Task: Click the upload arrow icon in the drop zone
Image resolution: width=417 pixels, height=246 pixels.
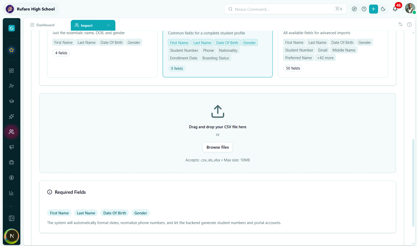Action: (218, 111)
